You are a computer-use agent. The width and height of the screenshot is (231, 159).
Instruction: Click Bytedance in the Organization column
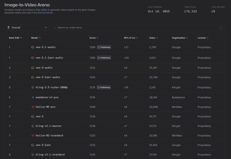(178, 97)
